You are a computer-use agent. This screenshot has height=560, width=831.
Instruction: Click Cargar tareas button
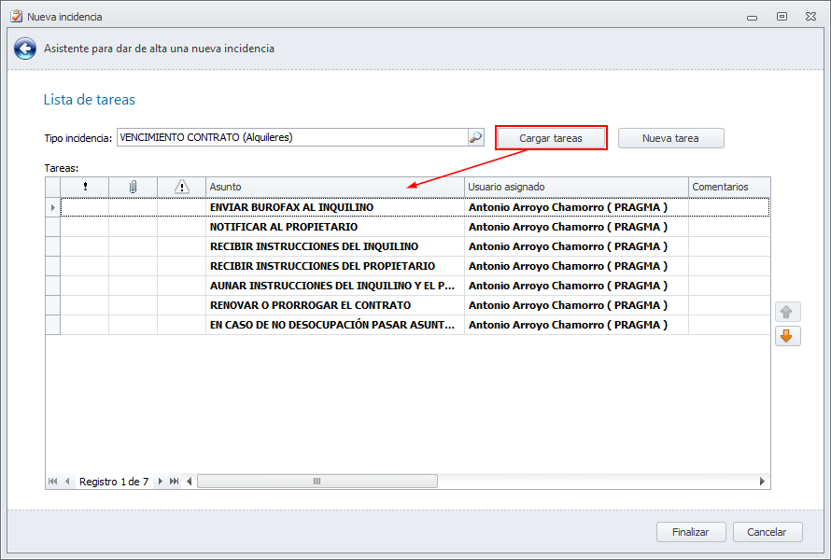coord(551,138)
